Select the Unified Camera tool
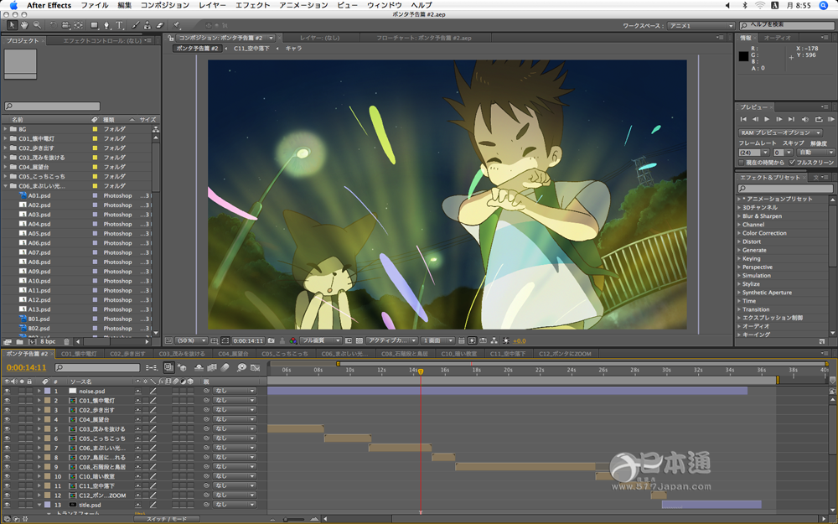 (x=65, y=25)
